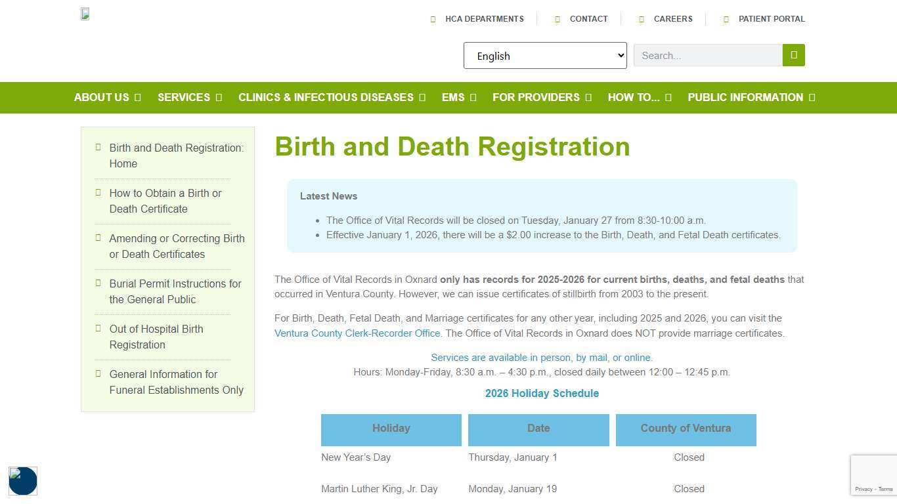Open the accessibility widget icon
This screenshot has width=897, height=504.
(x=22, y=481)
